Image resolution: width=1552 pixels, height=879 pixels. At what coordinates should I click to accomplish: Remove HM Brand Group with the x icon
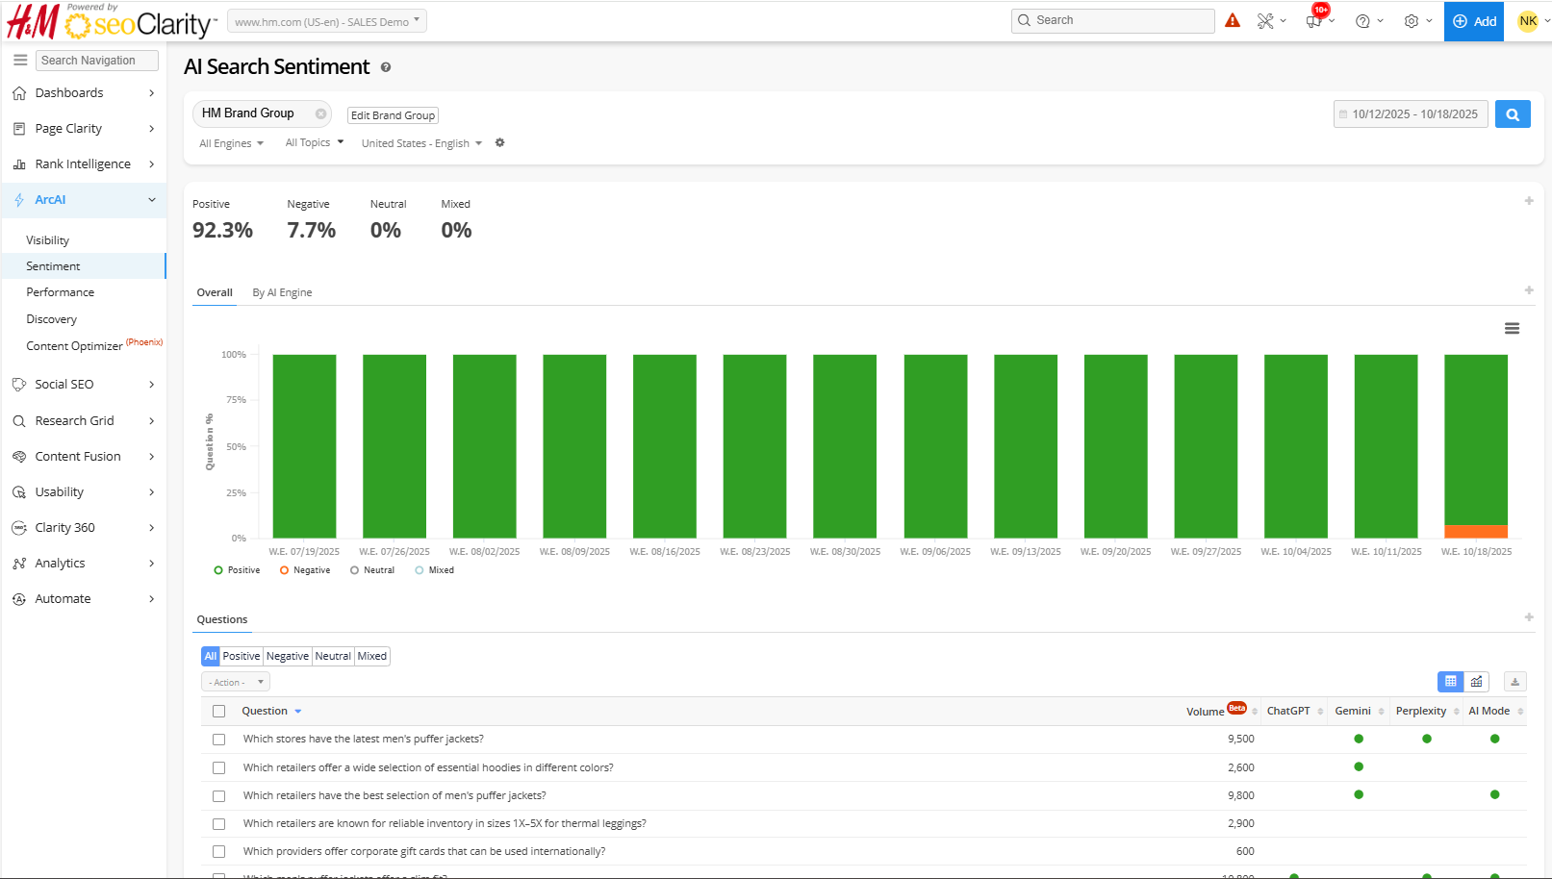pos(320,113)
